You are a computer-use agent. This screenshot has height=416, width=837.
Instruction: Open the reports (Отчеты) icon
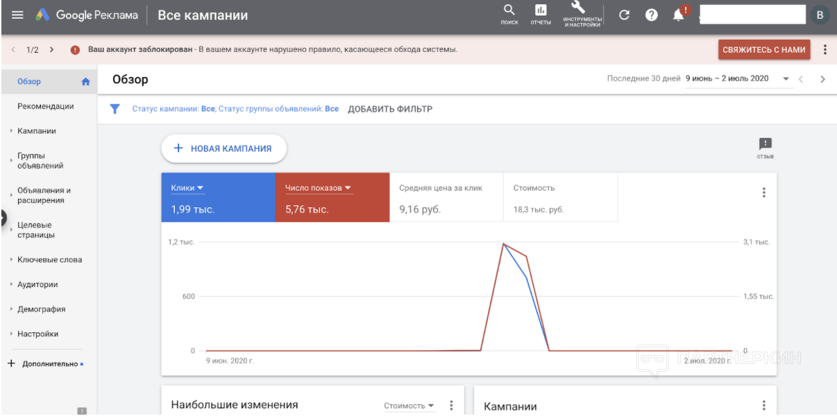(541, 15)
